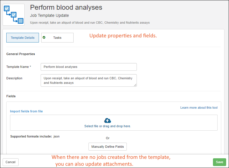Focus the Template Name input field

[89, 67]
